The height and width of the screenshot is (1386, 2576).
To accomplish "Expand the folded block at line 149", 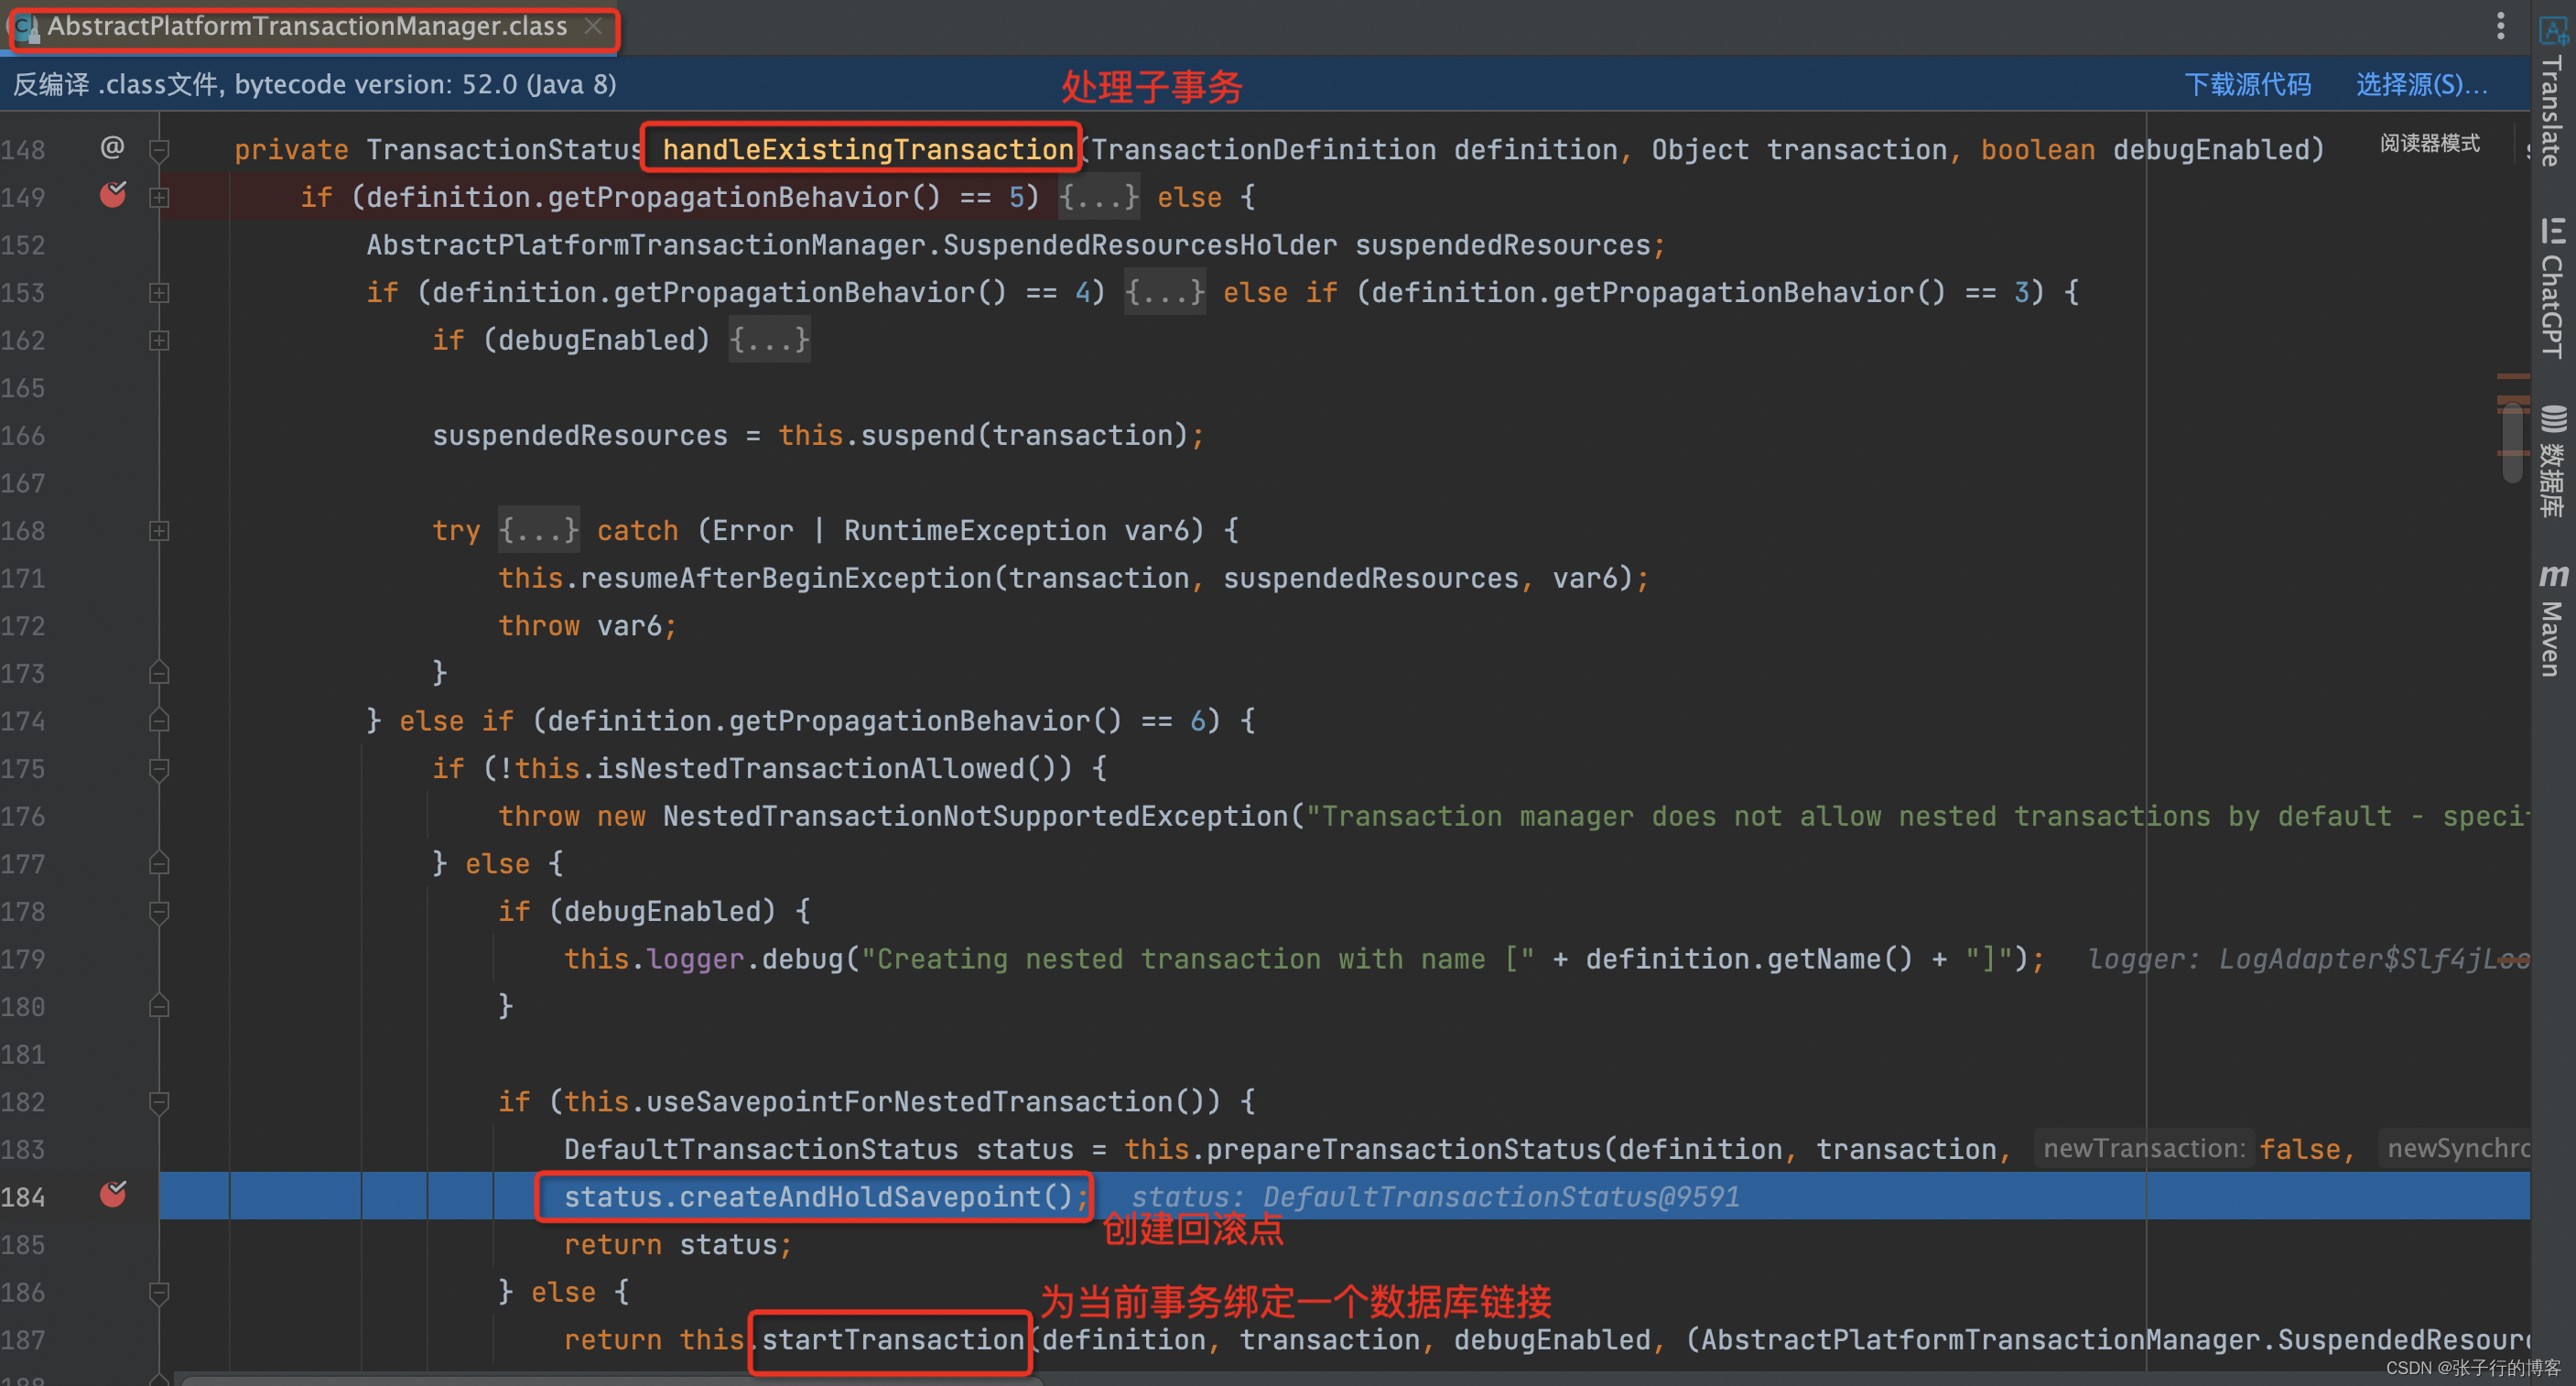I will [158, 198].
